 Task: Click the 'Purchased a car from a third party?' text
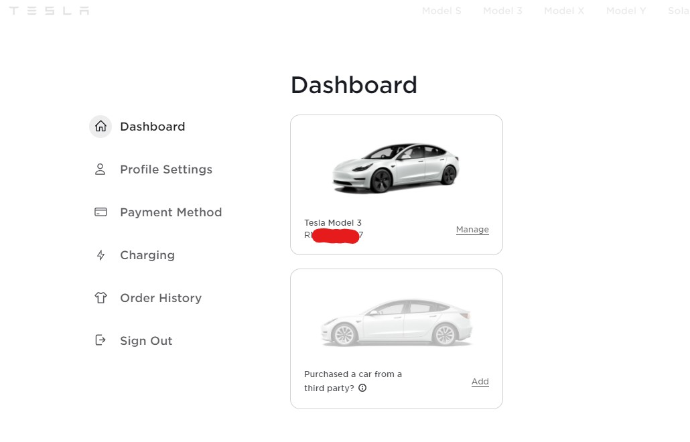pos(353,381)
